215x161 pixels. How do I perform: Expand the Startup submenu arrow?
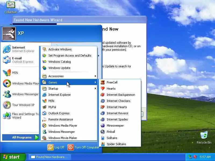(95, 89)
